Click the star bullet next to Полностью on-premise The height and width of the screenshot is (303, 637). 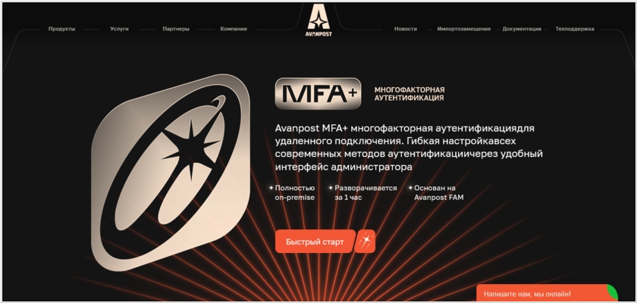click(271, 188)
